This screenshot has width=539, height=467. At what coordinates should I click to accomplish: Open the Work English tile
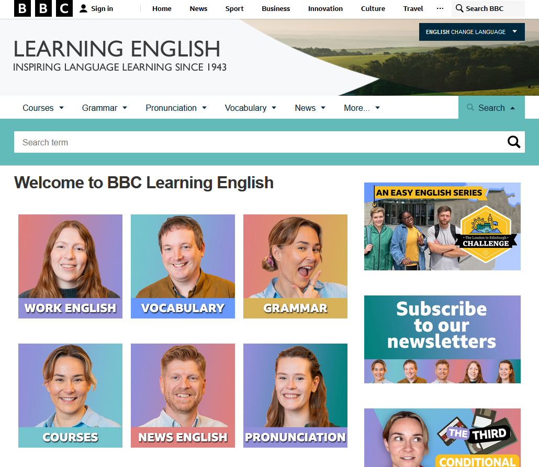[x=70, y=266]
